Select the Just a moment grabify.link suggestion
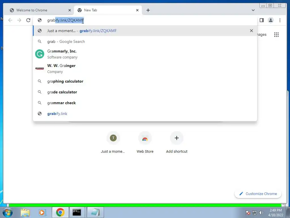This screenshot has width=290, height=218. click(145, 31)
